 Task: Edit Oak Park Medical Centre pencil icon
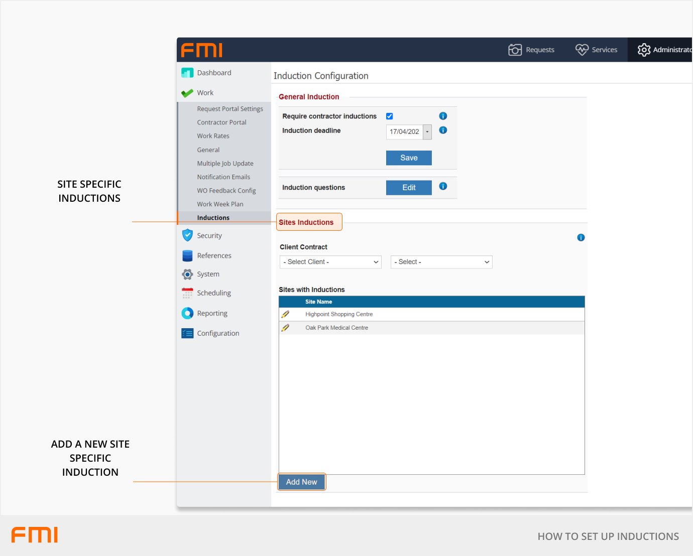pyautogui.click(x=285, y=328)
